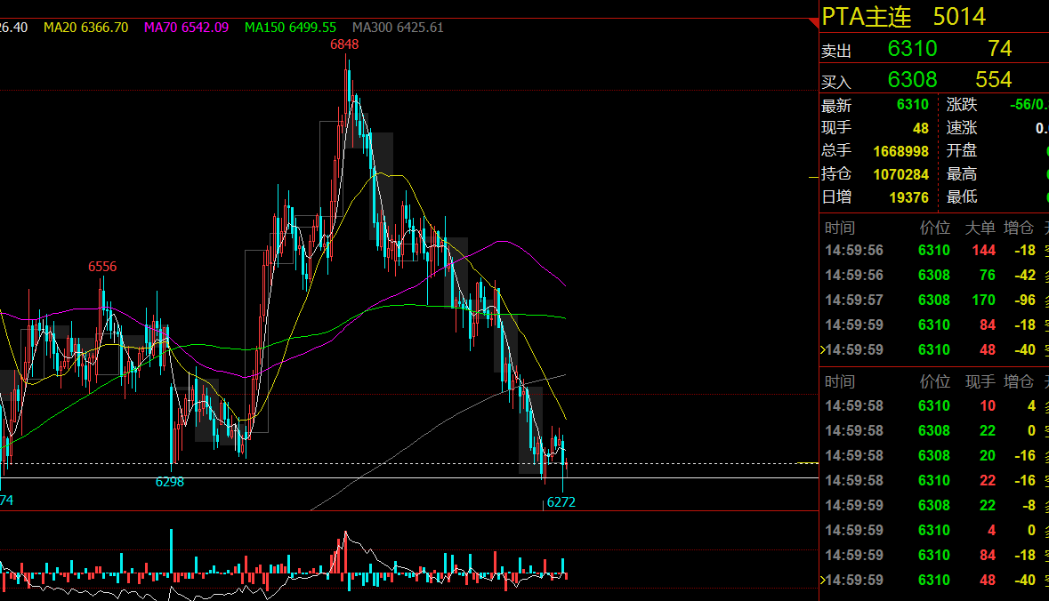The width and height of the screenshot is (1049, 601).
Task: Select the tick row with 现手 10
Action: [932, 405]
